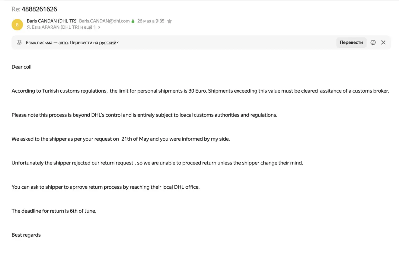Viewport: 399px width, 255px height.
Task: Open sender name Baris CANDAN (DHL TR)
Action: [51, 21]
